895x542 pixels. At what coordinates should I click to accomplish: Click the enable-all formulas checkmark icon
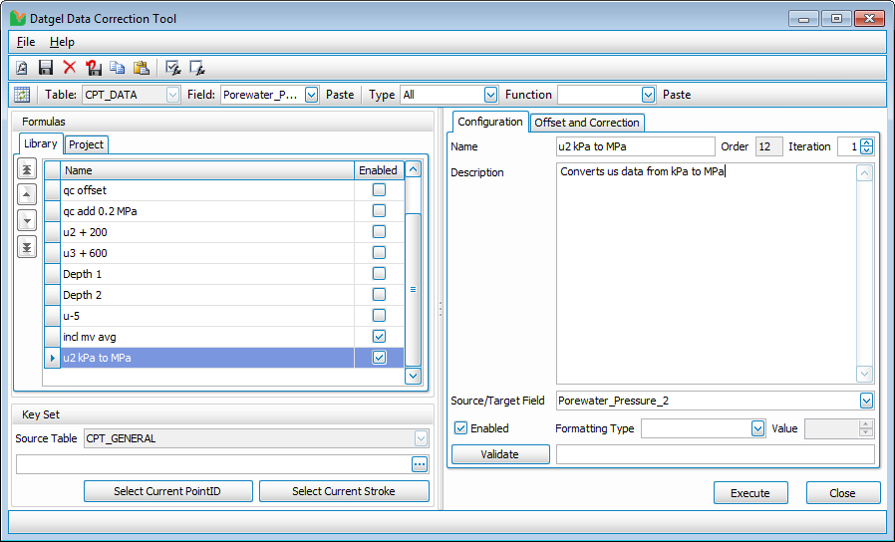coord(172,68)
